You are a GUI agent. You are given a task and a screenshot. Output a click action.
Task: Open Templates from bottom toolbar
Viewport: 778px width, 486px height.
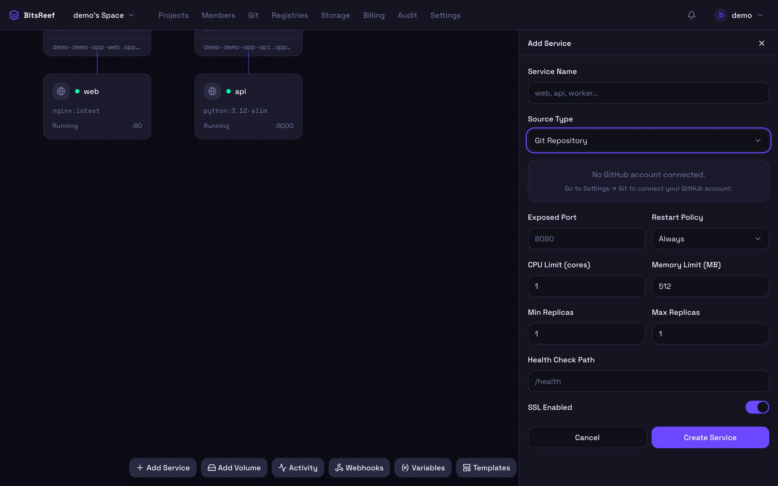(486, 468)
